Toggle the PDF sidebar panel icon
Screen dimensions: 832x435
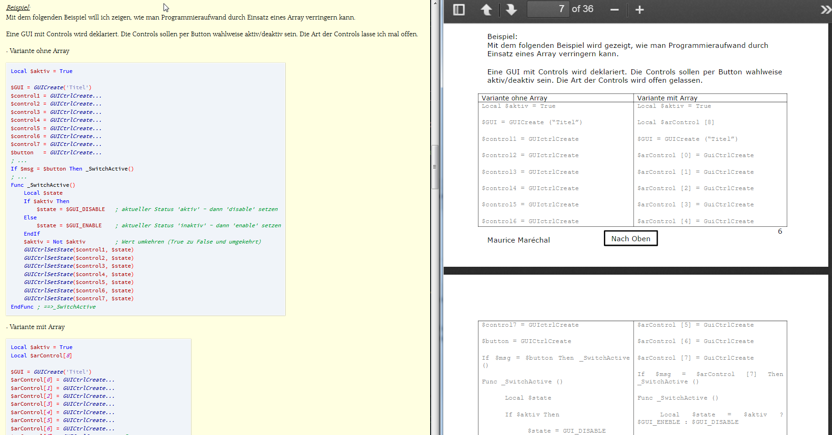[459, 10]
